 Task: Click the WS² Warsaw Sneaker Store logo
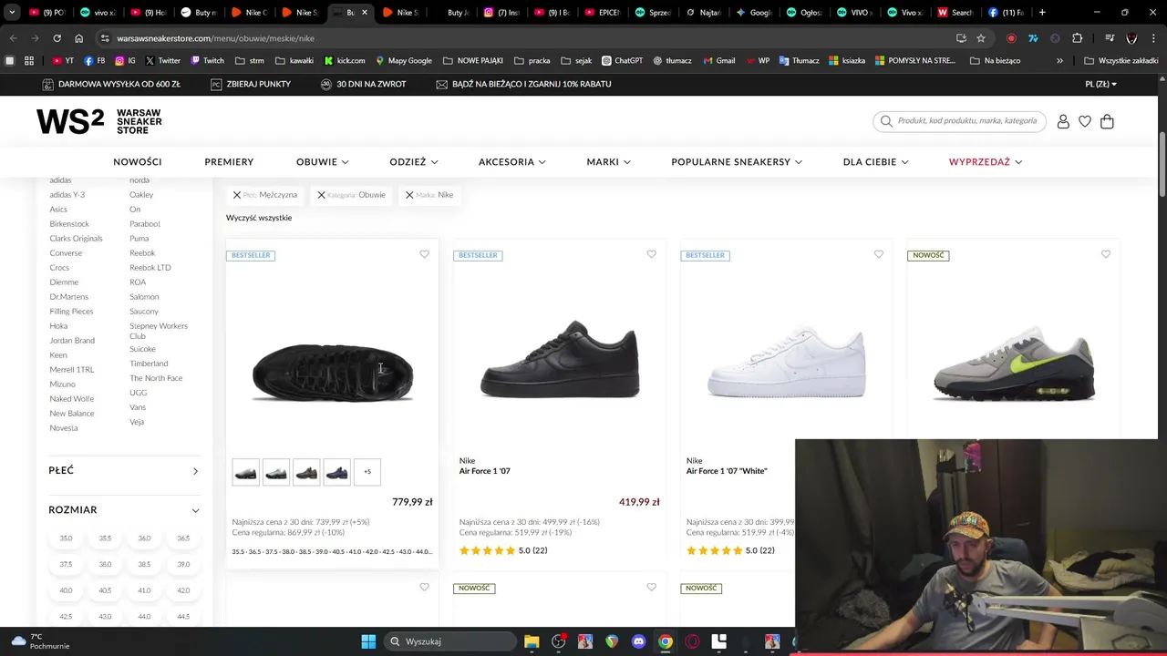coord(99,121)
